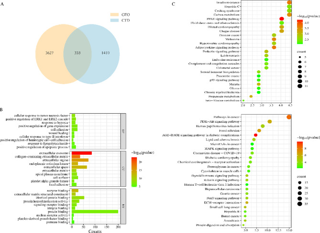The height and width of the screenshot is (233, 320).
Task: Select the red extracellular exosome bar
Action: pos(82,153)
